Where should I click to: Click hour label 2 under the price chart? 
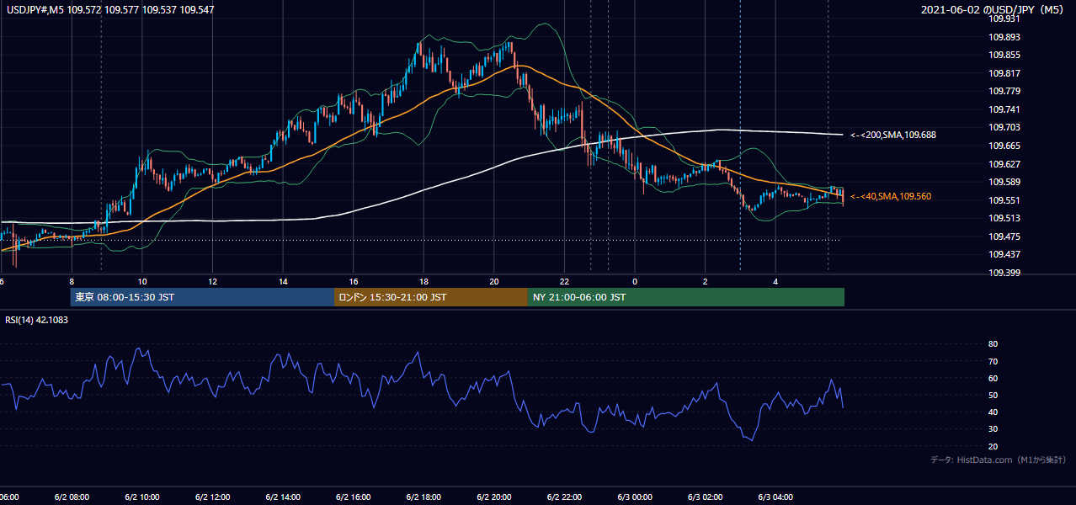[706, 281]
